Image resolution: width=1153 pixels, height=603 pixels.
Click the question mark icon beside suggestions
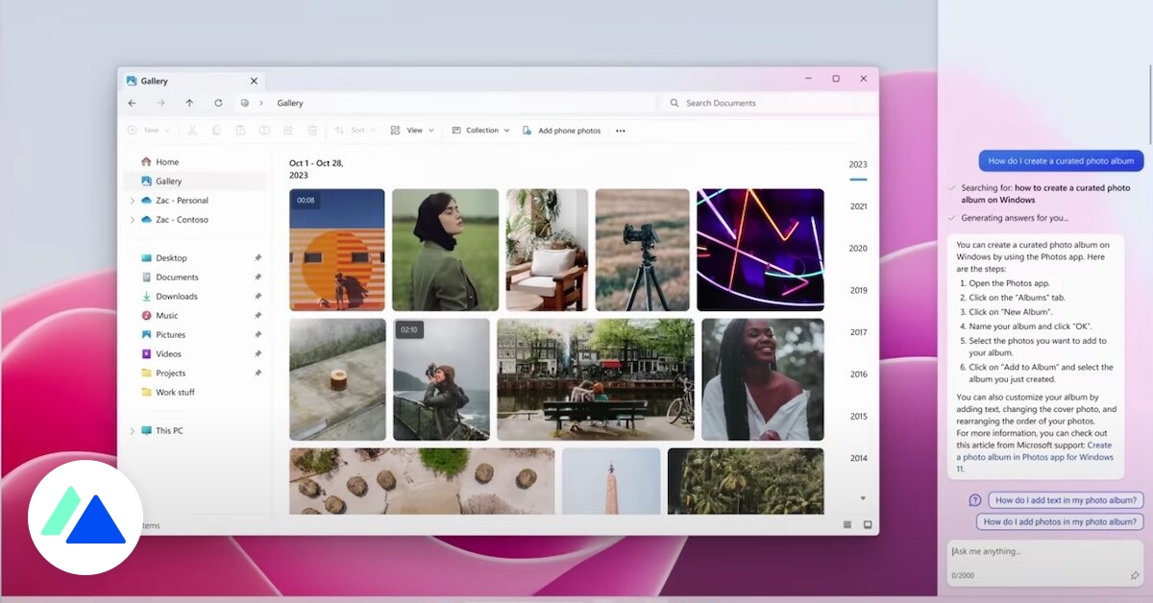(975, 500)
